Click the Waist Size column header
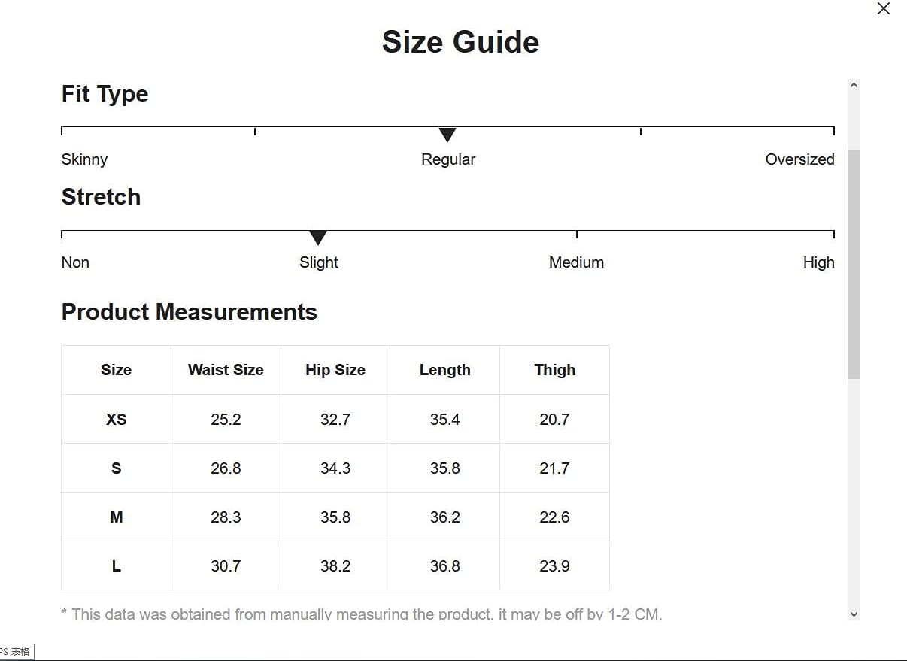Screen dimensions: 907x661 [226, 370]
